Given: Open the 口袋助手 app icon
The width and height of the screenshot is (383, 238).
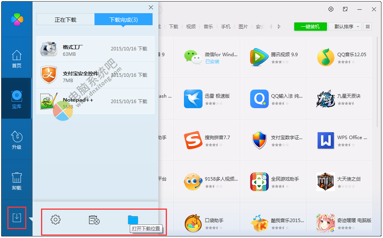Looking at the screenshot, I should tap(193, 223).
